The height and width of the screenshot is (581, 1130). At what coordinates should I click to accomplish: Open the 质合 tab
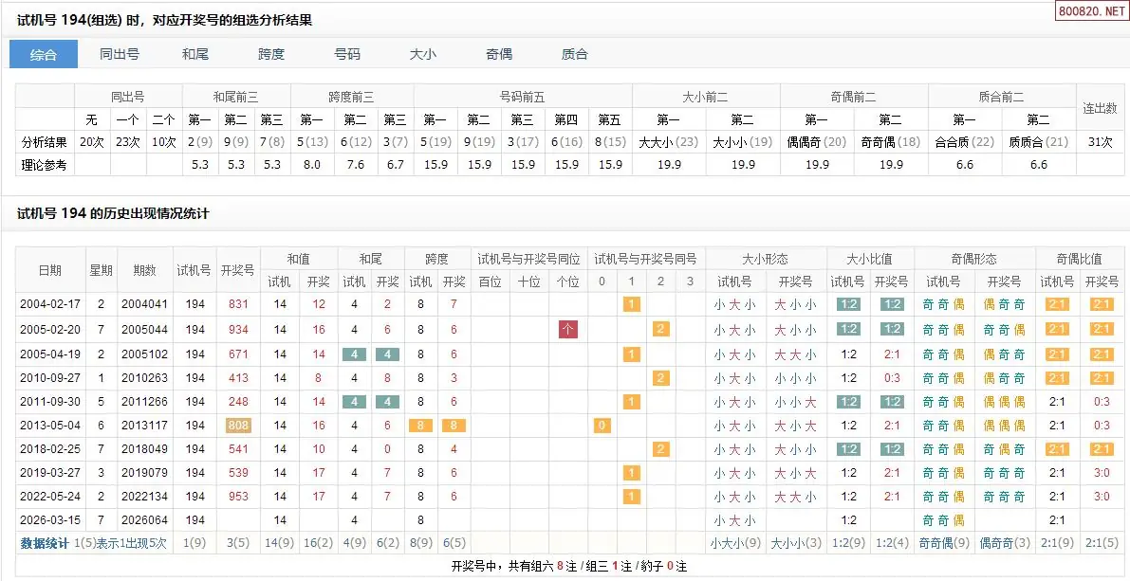(575, 54)
